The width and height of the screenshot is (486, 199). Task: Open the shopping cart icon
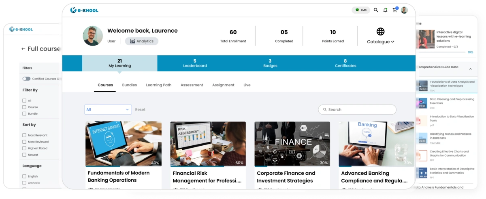(x=395, y=10)
